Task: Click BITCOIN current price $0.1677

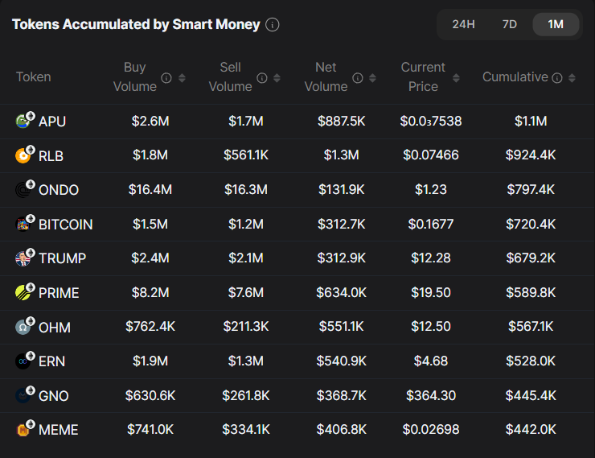Action: coord(431,224)
